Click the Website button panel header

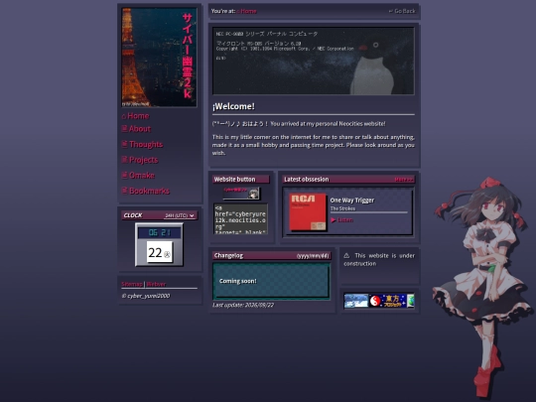tap(241, 180)
